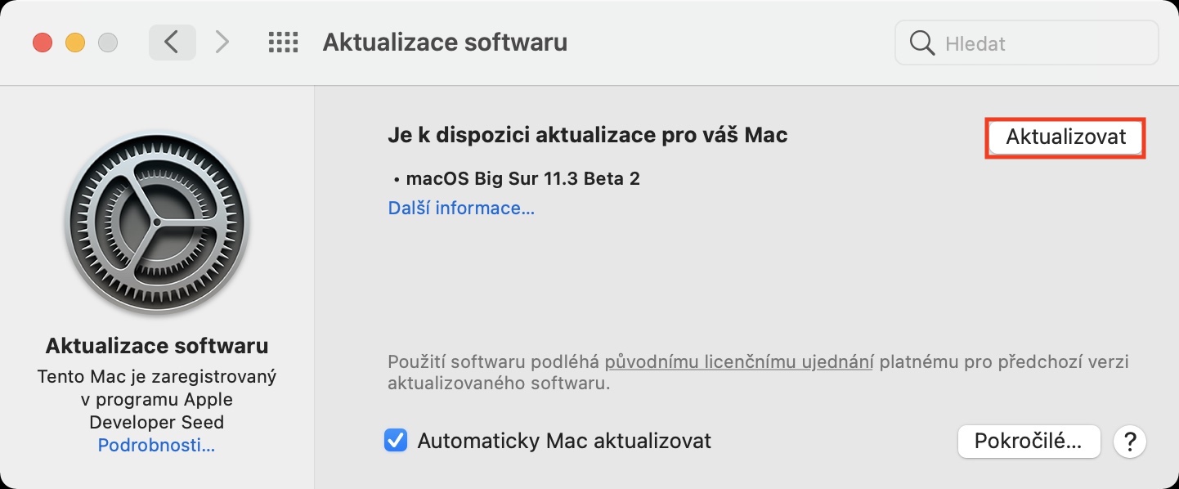Click the question mark help button
This screenshot has width=1179, height=489.
point(1130,442)
